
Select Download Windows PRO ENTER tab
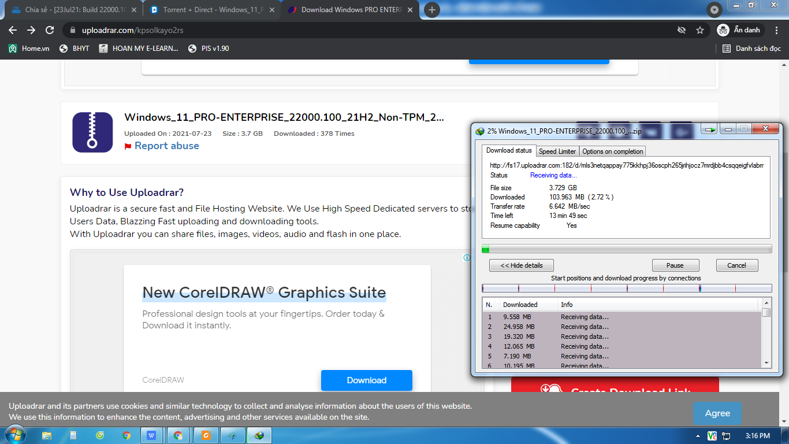click(349, 10)
